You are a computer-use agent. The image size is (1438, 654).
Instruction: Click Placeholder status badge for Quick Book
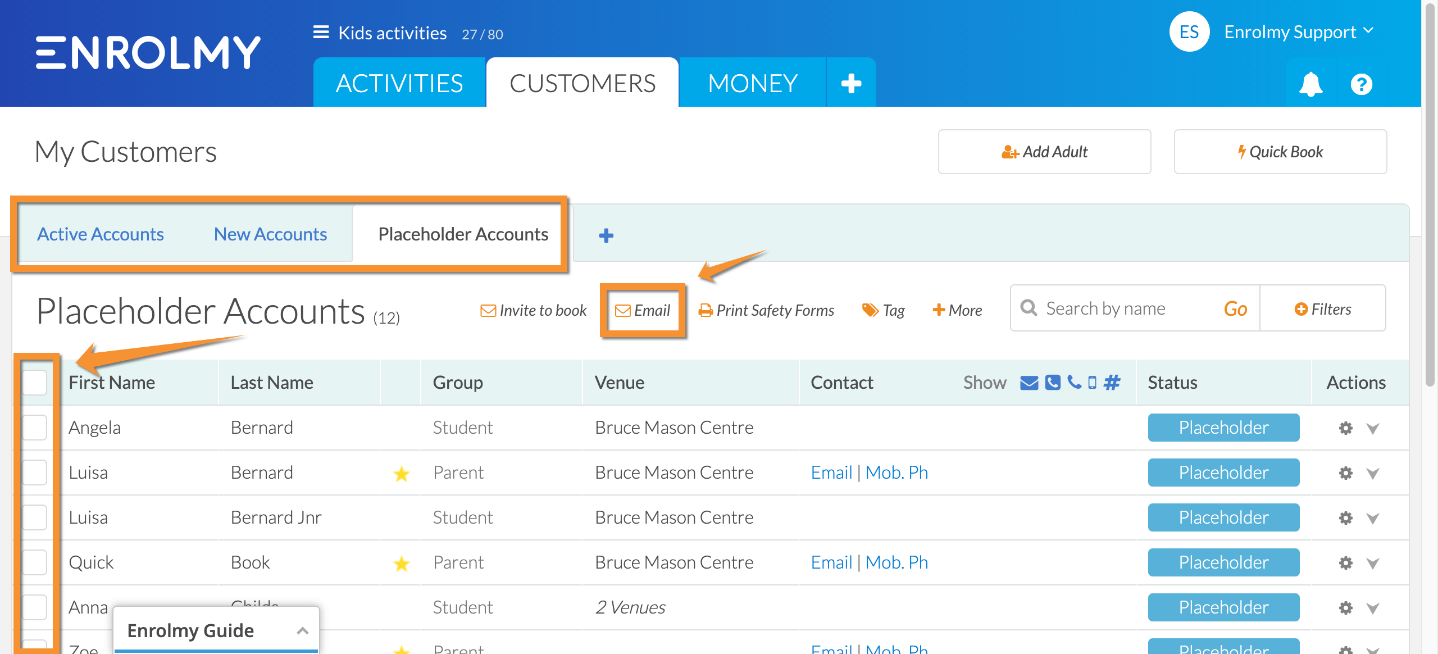[1223, 562]
